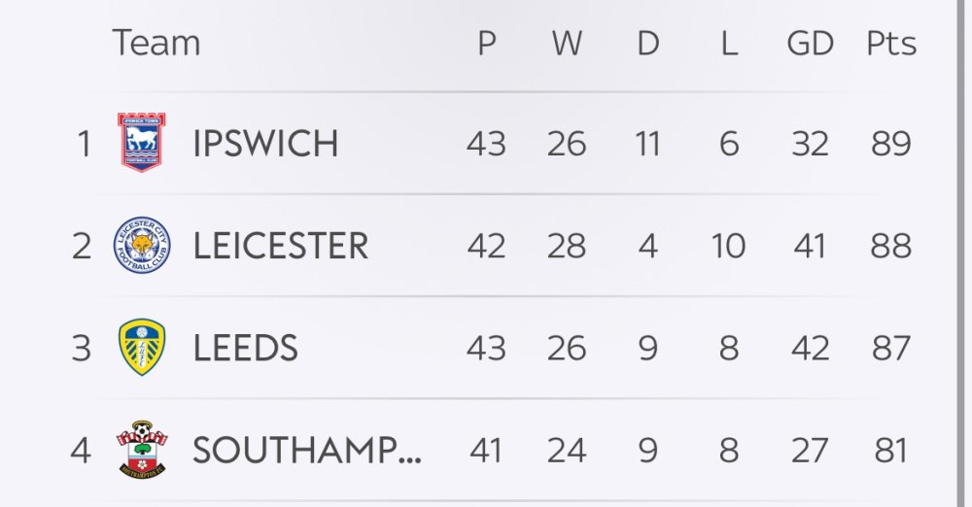
Task: Open the IPSWICH team name link
Action: [x=265, y=144]
